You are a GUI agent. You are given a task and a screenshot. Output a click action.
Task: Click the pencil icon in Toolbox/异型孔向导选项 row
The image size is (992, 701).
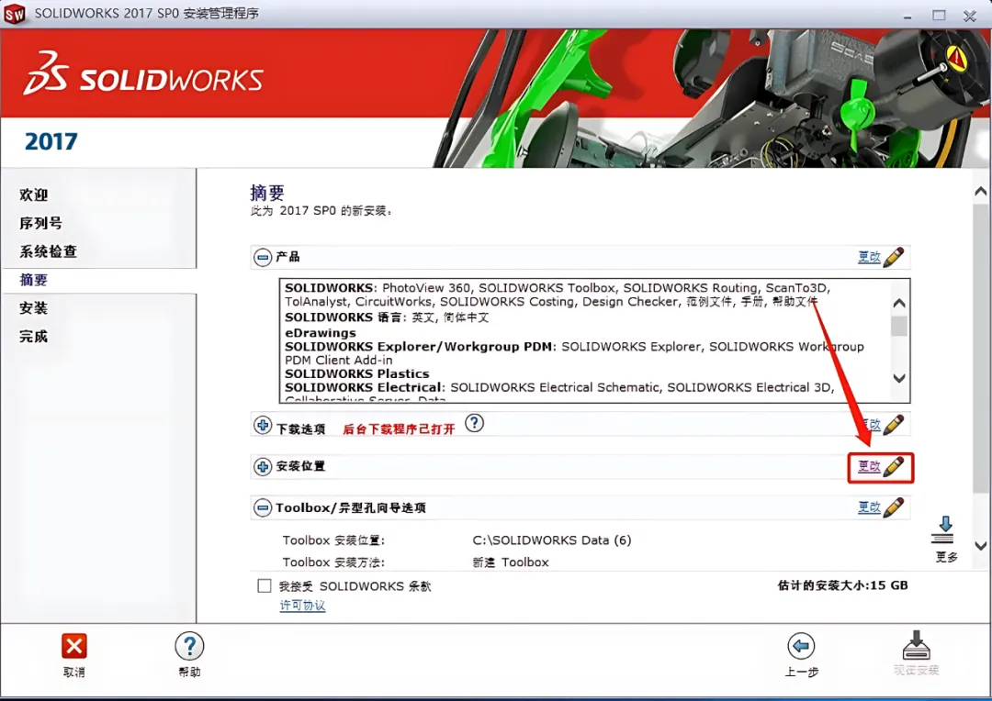(894, 507)
